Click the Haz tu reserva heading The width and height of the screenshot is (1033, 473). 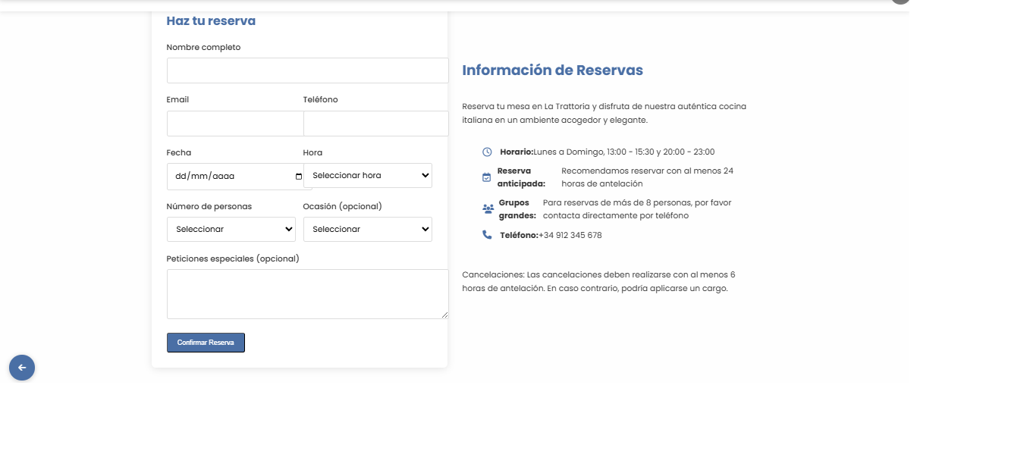(x=211, y=21)
